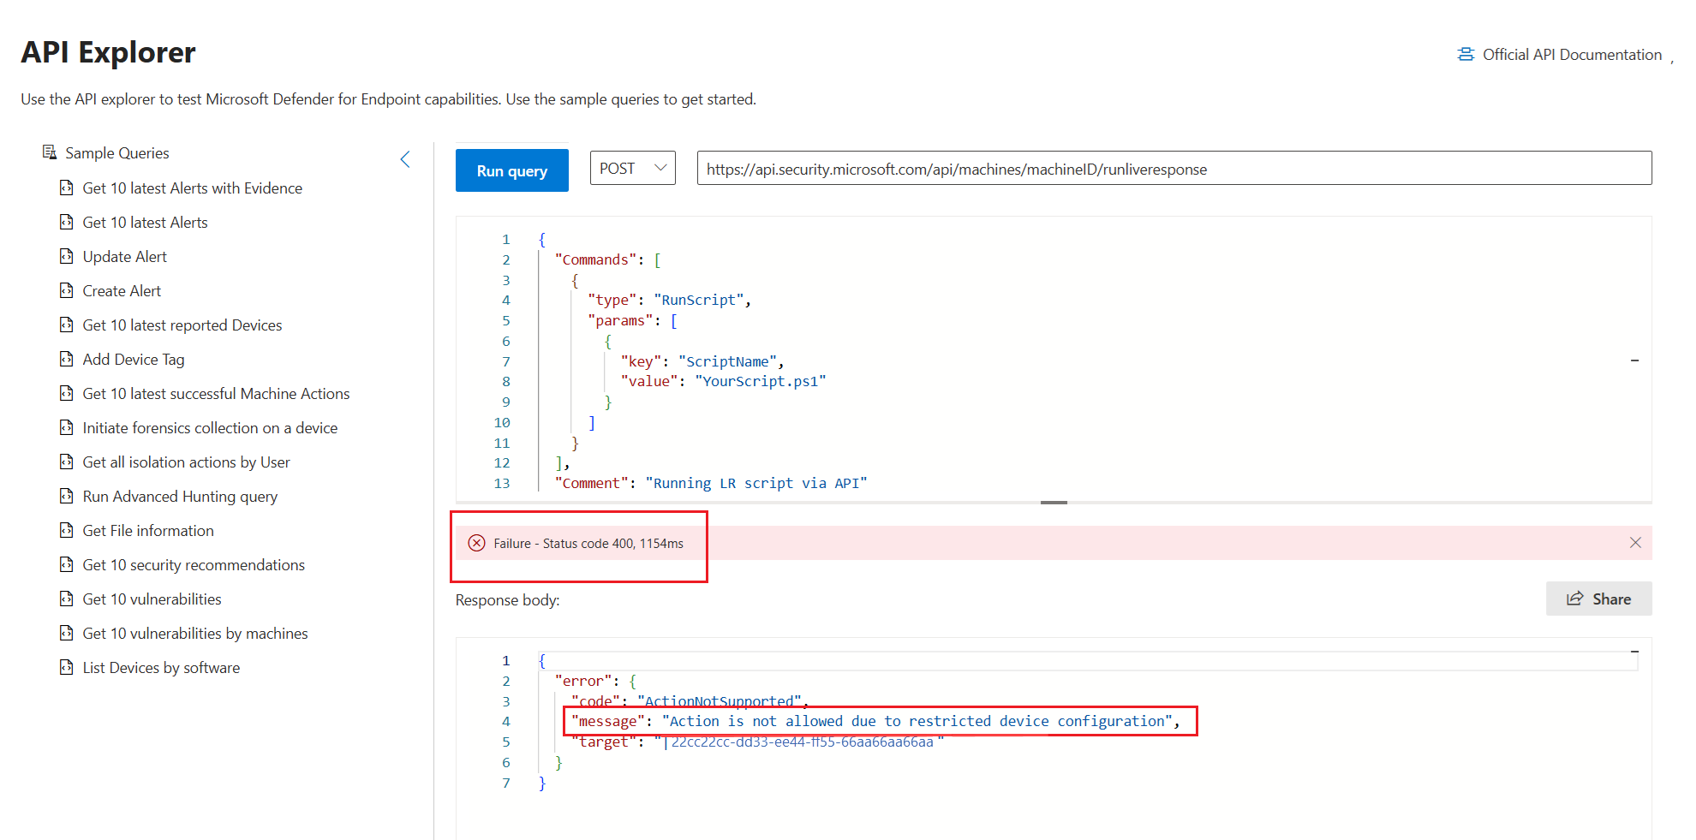Screen dimensions: 1696x840
Task: Select Get all isolation actions by User
Action: click(x=186, y=462)
